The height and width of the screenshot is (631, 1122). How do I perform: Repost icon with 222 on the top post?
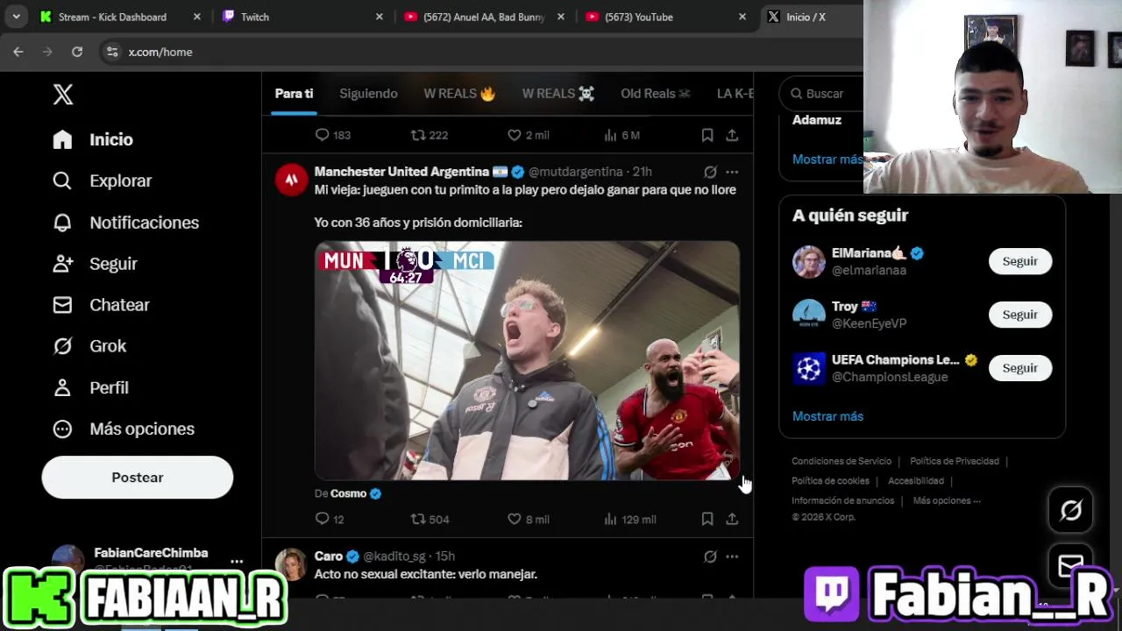click(x=418, y=135)
